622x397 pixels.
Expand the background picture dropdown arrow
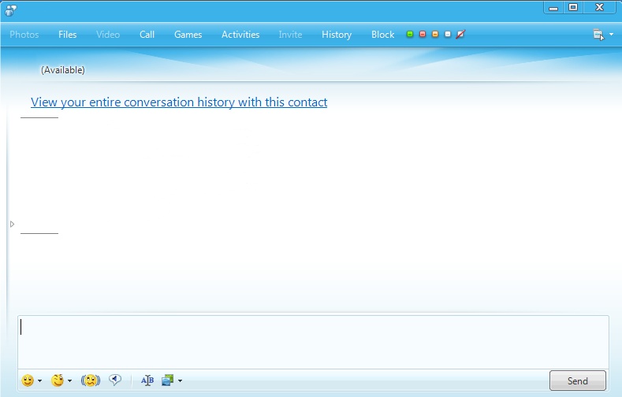(181, 381)
